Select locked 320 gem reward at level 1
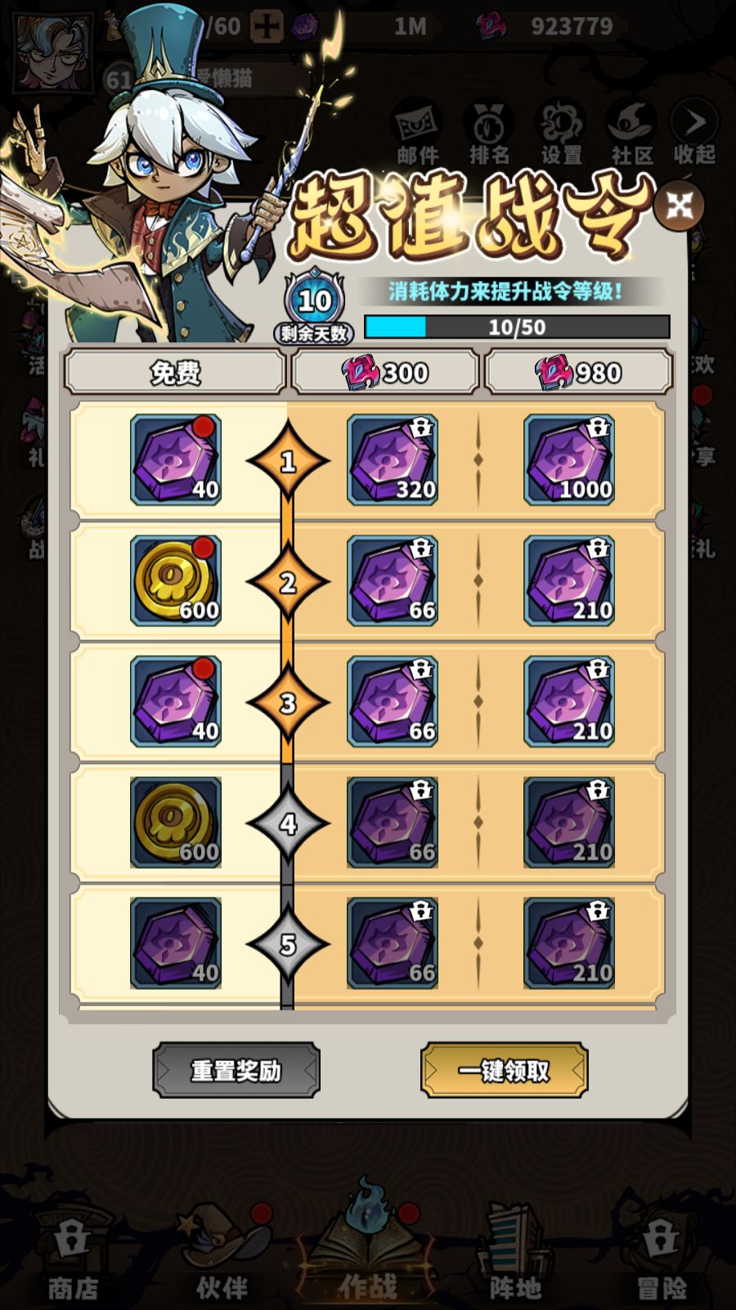The width and height of the screenshot is (736, 1310). [393, 459]
